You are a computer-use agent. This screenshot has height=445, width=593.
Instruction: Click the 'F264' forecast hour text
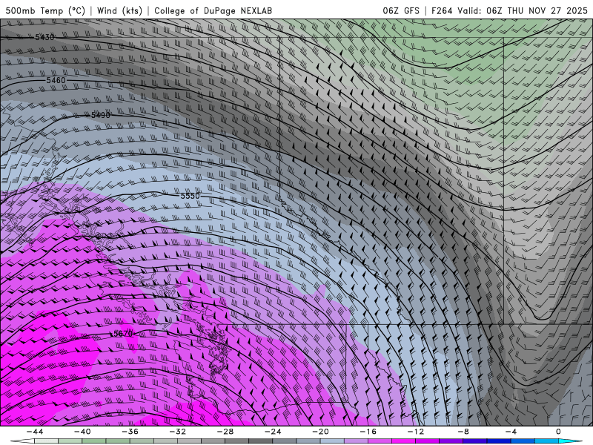point(442,10)
